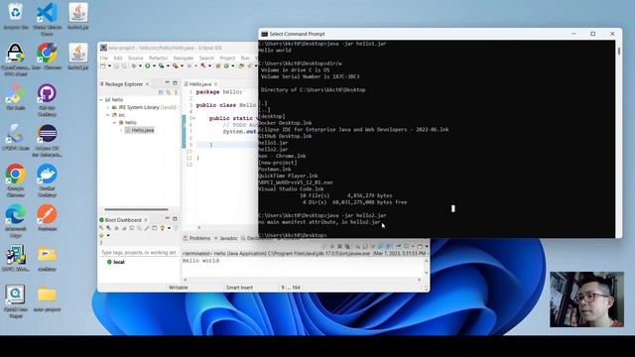This screenshot has height=357, width=635.
Task: Click the lightbulb icon in Boot Dashboard toolbar
Action: point(163,228)
